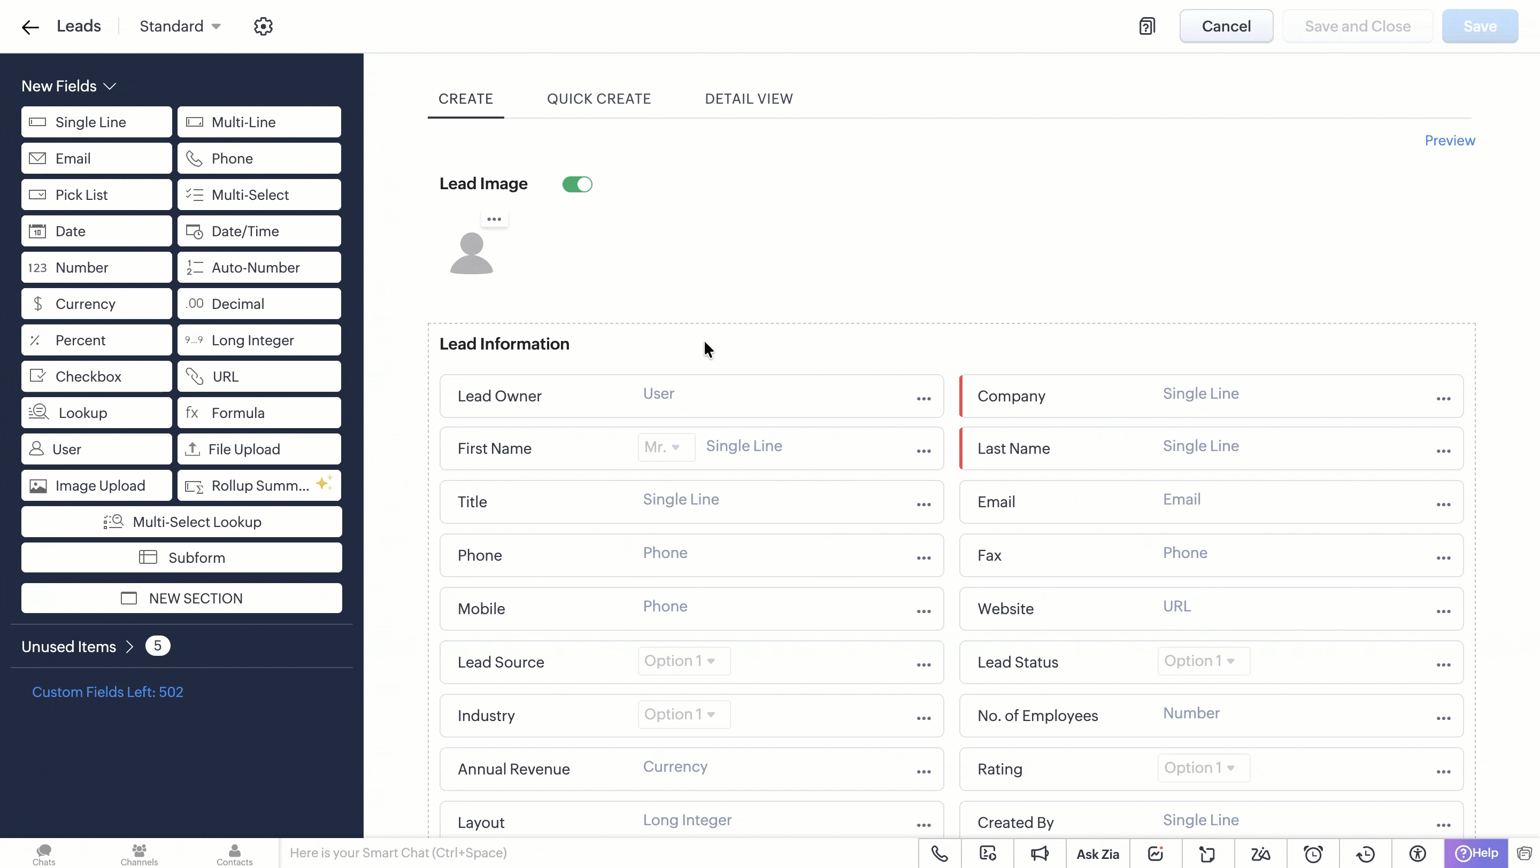Open layout settings gear icon

tap(263, 26)
